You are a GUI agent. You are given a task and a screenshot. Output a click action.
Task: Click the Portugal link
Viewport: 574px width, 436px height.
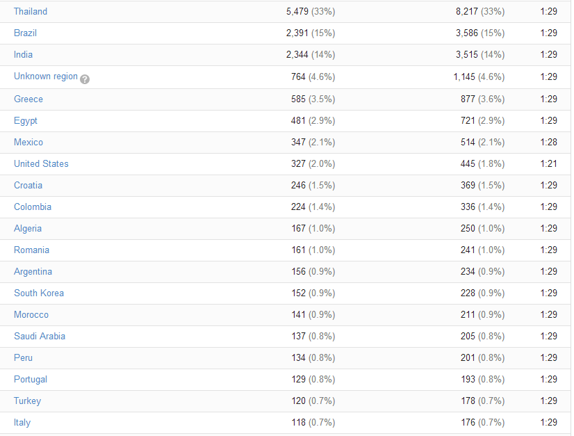(31, 380)
